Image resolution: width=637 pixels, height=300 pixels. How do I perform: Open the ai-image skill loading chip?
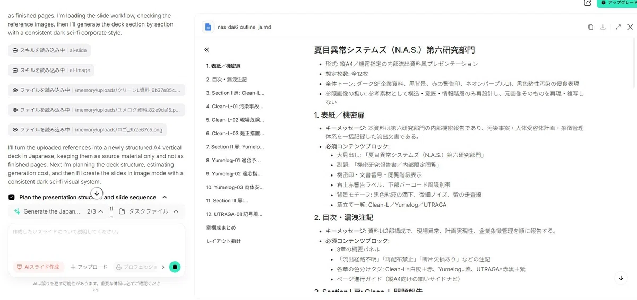[x=51, y=70]
